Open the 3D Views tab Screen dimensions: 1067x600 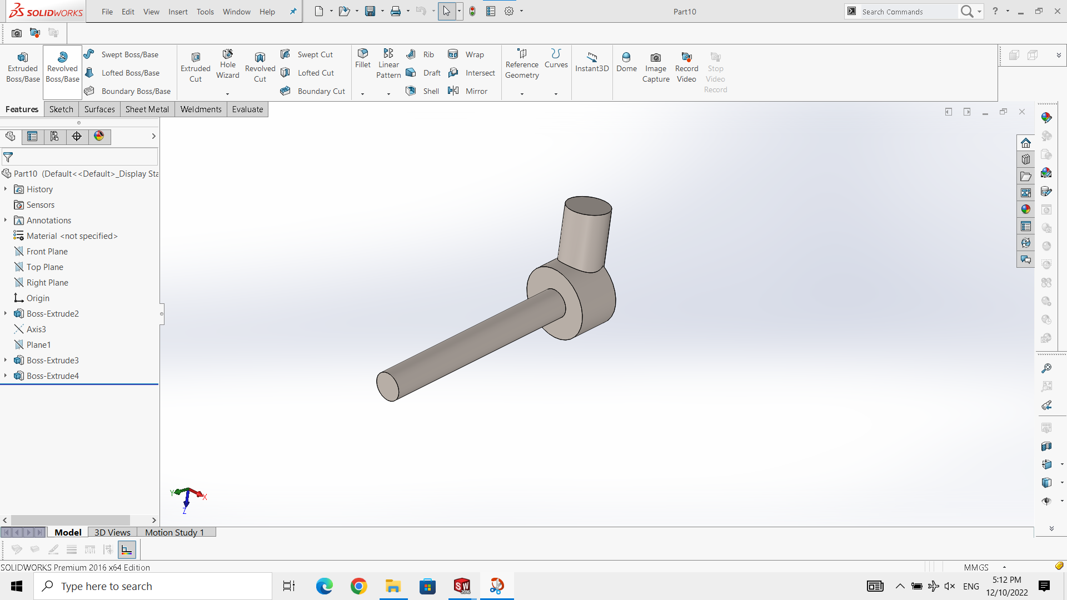[112, 532]
